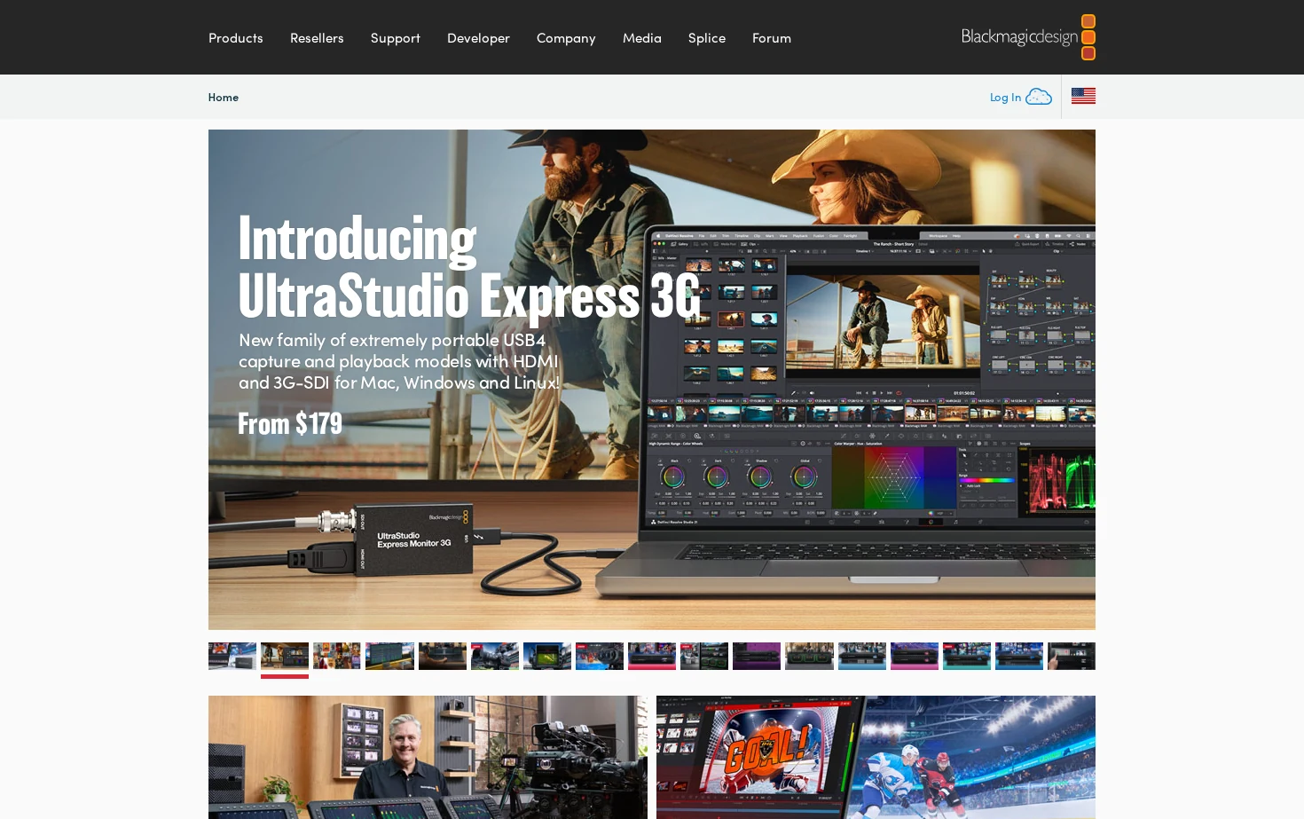This screenshot has width=1304, height=819.
Task: Select the seventh carousel thumbnail with green monitor
Action: (547, 656)
